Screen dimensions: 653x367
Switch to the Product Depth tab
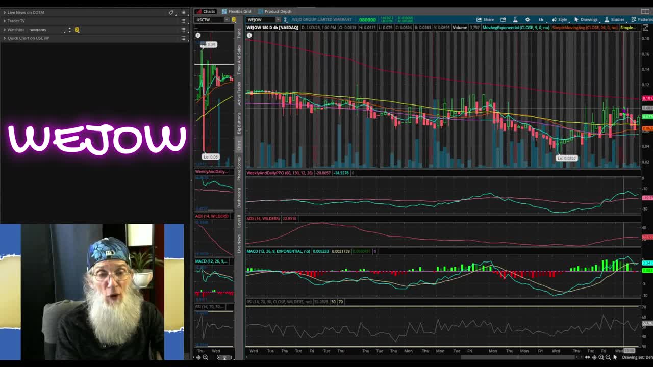point(274,11)
